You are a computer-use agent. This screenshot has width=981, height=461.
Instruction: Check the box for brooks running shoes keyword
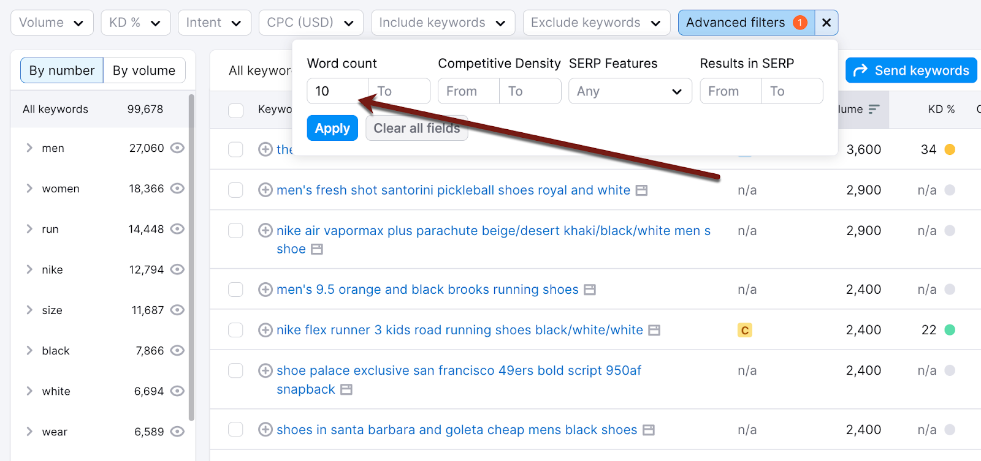pos(236,289)
